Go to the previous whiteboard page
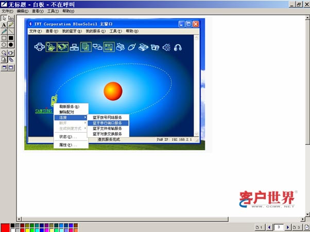 [x=269, y=227]
